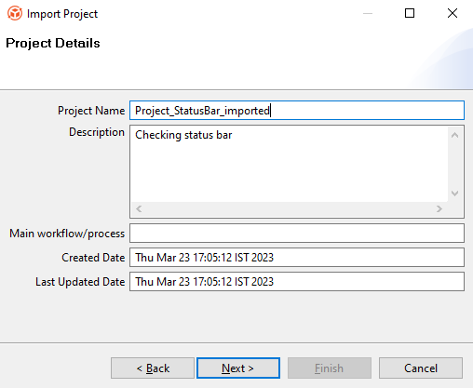This screenshot has height=388, width=473.
Task: Maximize the Import Project window
Action: [410, 13]
